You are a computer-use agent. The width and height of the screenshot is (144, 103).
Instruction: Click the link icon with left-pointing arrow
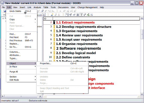[71, 11]
